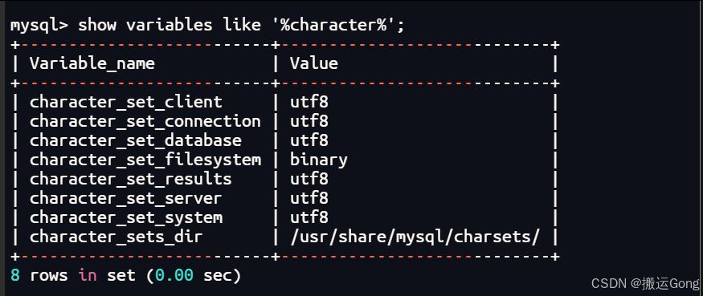Click the '8 rows in set' result line
Screen dimensions: 703x296
coord(125,275)
